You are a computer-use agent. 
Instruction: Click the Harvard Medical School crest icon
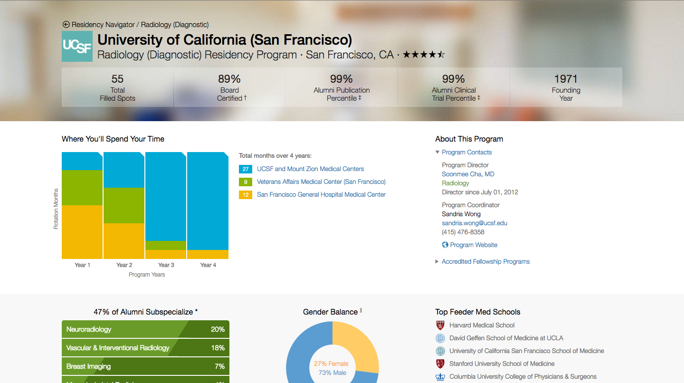(440, 325)
